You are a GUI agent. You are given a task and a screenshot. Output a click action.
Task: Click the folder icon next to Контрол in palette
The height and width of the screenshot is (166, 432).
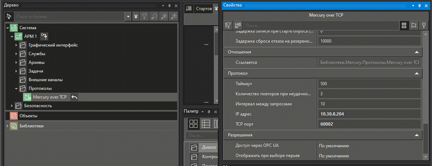click(x=194, y=157)
